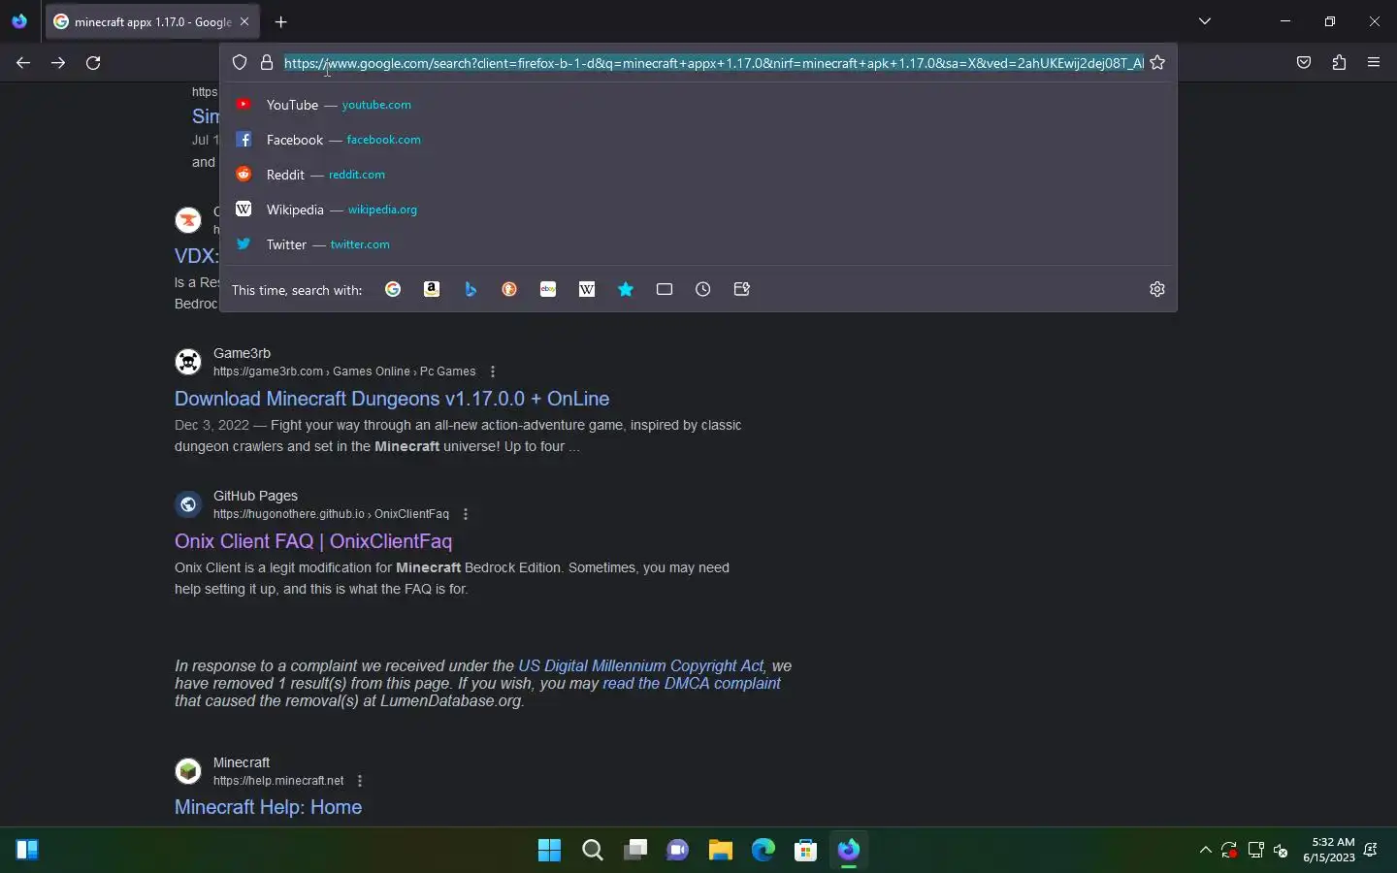Open Task View on taskbar
1397x873 pixels.
[x=634, y=851]
